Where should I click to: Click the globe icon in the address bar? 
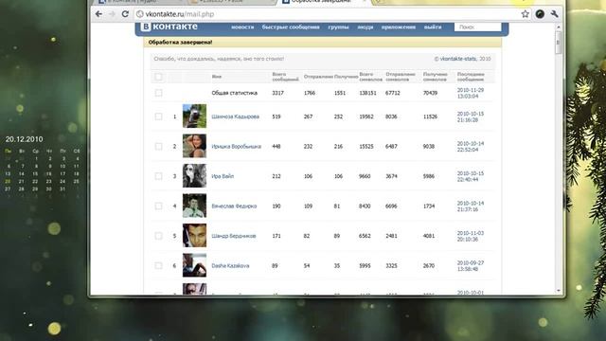click(x=140, y=14)
